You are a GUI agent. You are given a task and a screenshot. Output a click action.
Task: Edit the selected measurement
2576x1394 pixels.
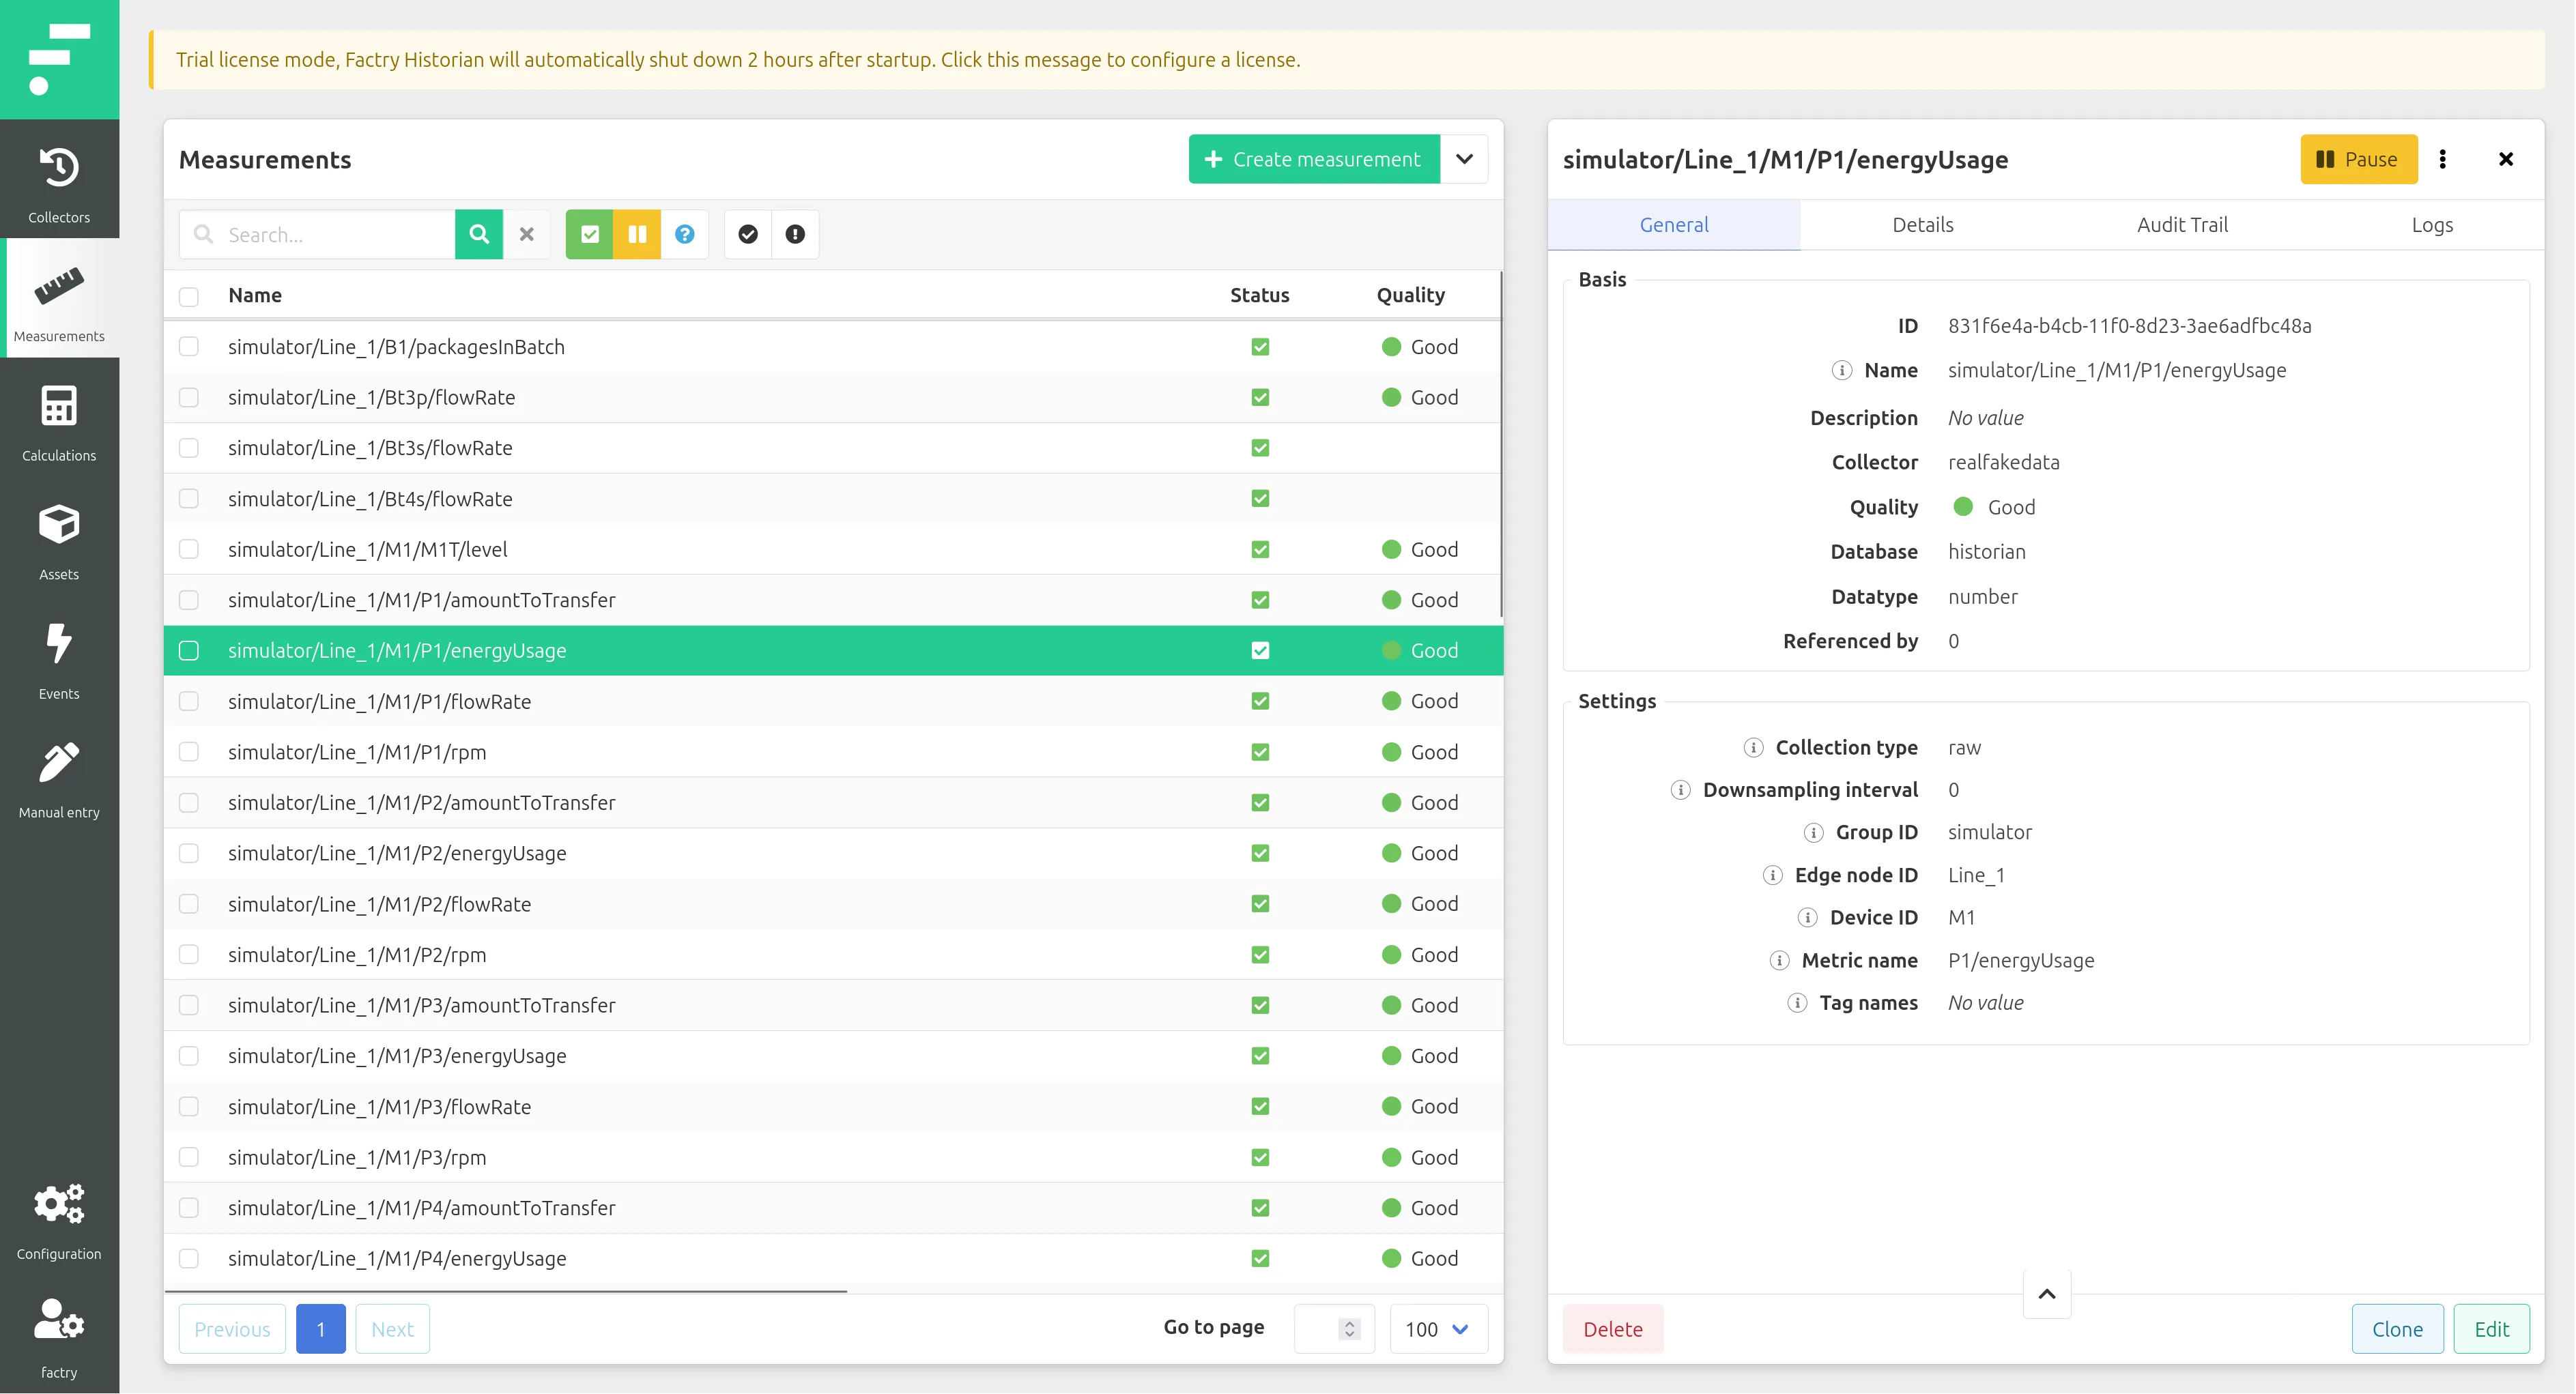[2491, 1329]
